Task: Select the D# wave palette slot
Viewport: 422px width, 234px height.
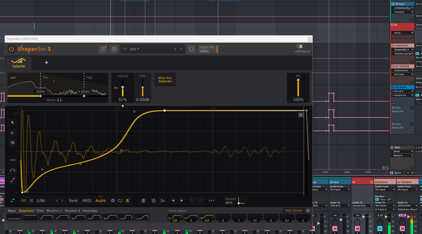Action: pyautogui.click(x=206, y=218)
